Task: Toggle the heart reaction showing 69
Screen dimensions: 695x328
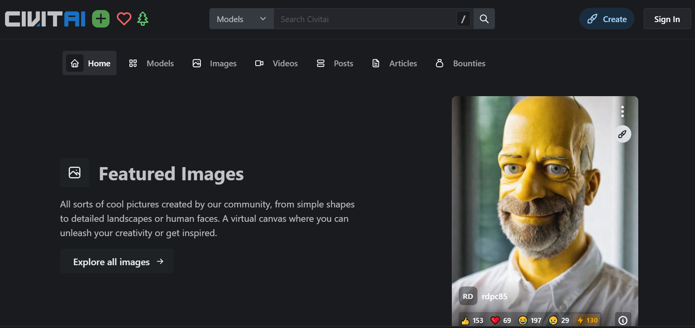Action: click(x=501, y=320)
